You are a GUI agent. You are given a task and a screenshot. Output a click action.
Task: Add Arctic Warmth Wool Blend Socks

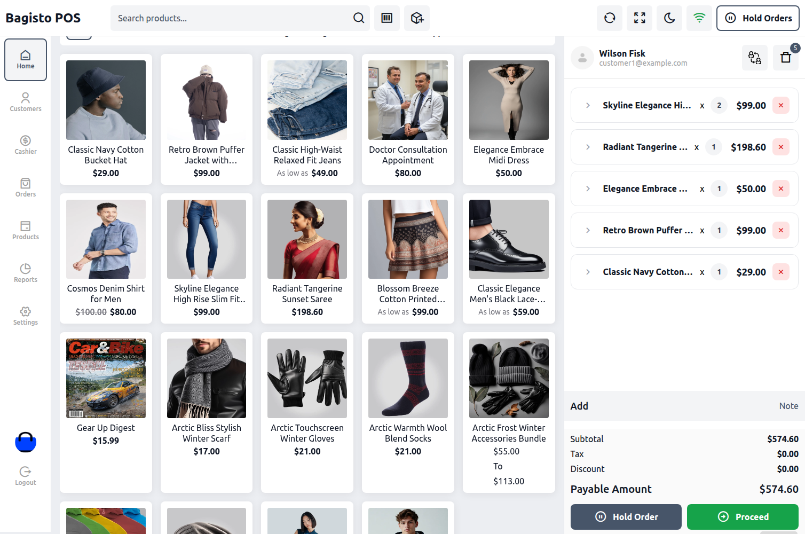(408, 412)
